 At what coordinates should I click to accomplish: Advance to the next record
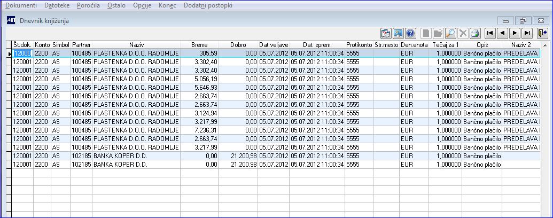[x=515, y=33]
